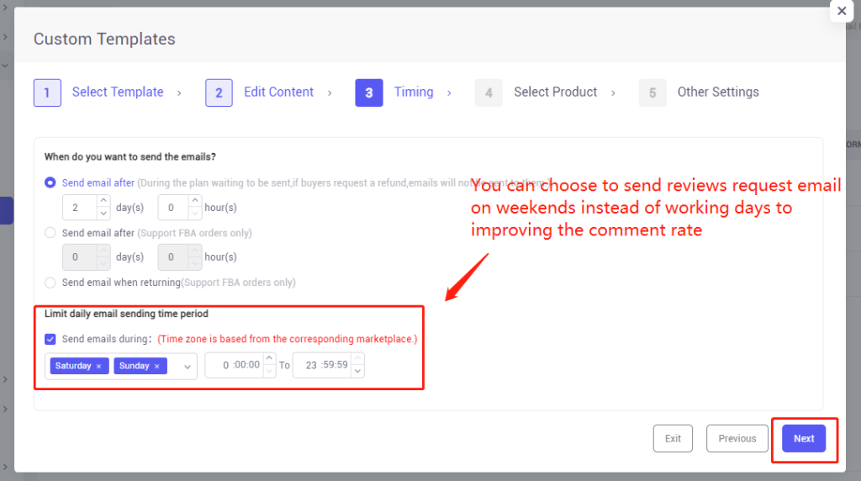Expand the weekday selection dropdown

[188, 367]
